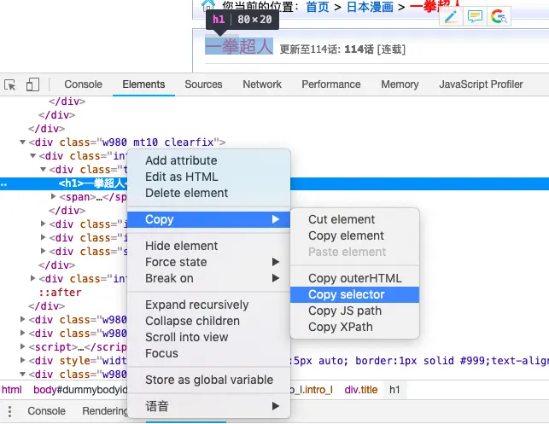Choose Copy selector

[354, 294]
